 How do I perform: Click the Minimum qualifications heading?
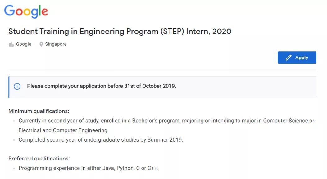[39, 111]
